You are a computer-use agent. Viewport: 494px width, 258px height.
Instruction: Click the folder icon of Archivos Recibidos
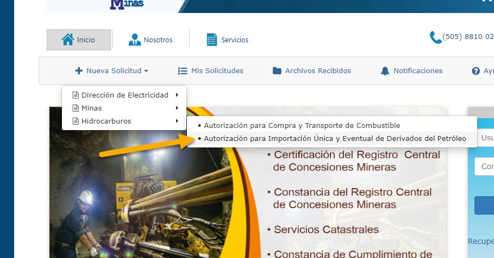coord(277,70)
